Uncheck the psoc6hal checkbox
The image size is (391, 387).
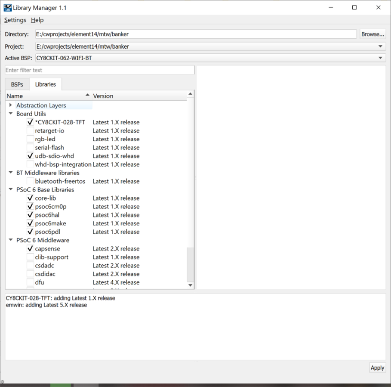pos(30,215)
